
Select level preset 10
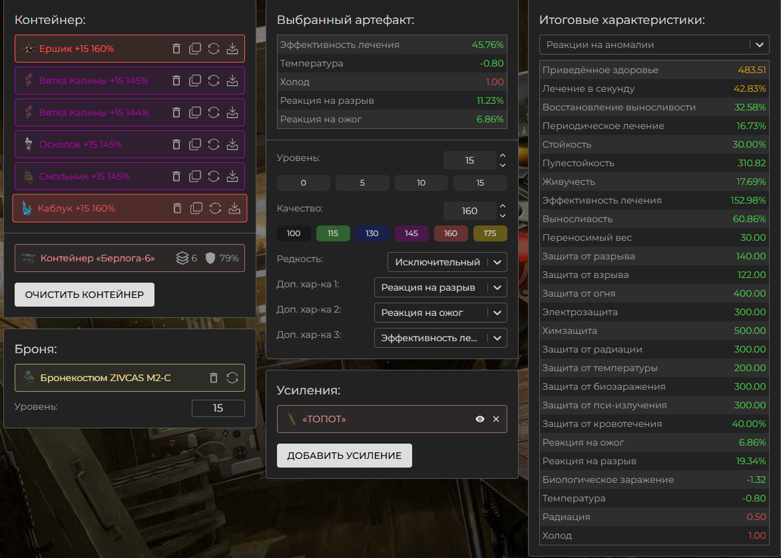(x=421, y=183)
